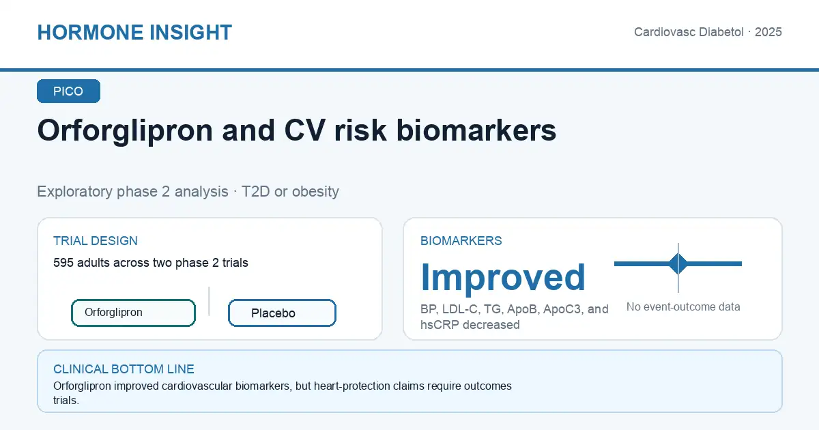Click the large Improved result text
Screen dimensions: 819x430
click(503, 277)
